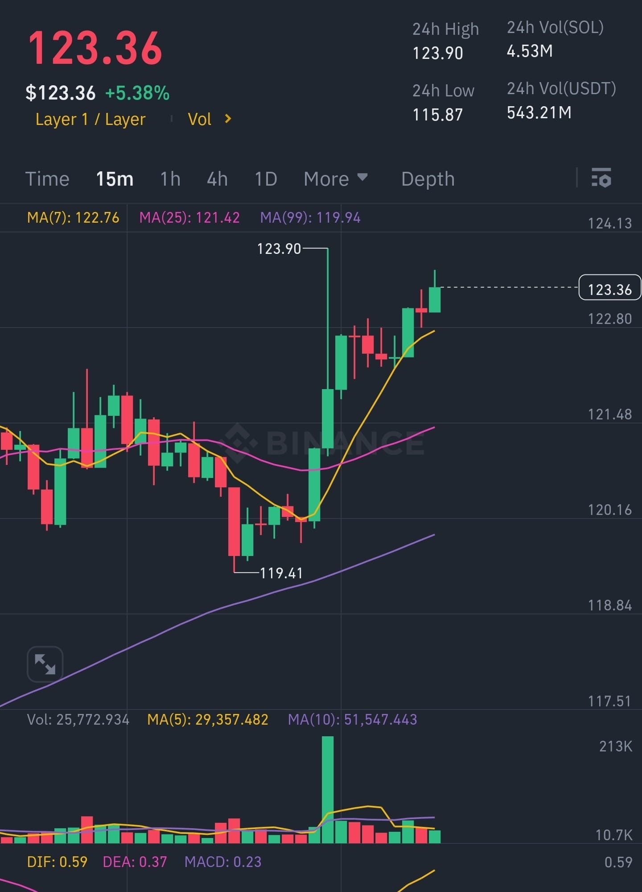This screenshot has height=892, width=642.
Task: Tap the Layer 1 / Layer tag
Action: pyautogui.click(x=91, y=119)
